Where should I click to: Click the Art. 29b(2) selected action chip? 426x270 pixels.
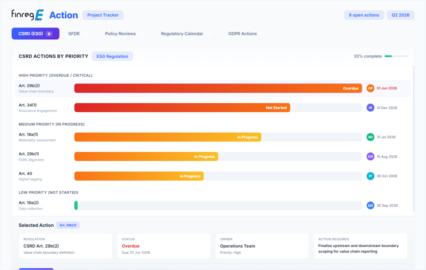coord(68,225)
